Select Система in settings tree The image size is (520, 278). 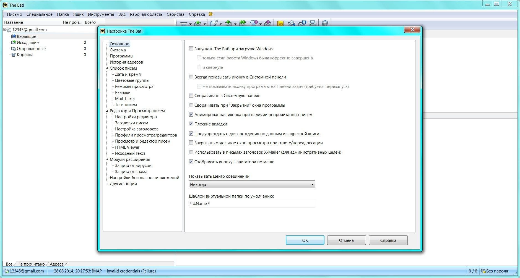pos(118,50)
